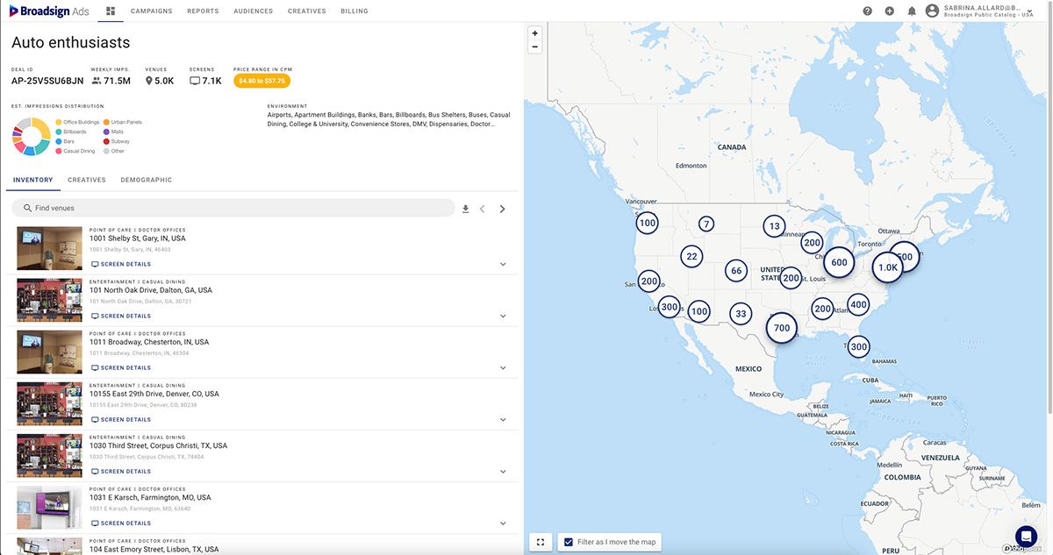The height and width of the screenshot is (555, 1053).
Task: Click the 700 map cluster
Action: (782, 328)
